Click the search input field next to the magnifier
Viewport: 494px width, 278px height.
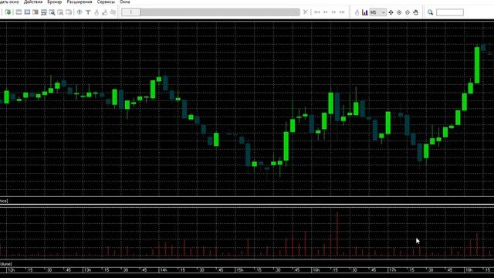450,12
